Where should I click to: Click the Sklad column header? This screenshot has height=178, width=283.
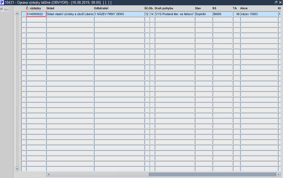click(x=50, y=8)
